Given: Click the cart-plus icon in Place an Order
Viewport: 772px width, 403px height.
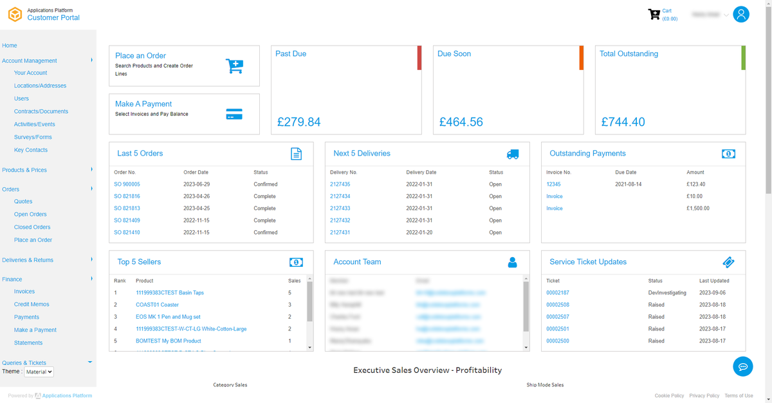Looking at the screenshot, I should click(x=235, y=66).
